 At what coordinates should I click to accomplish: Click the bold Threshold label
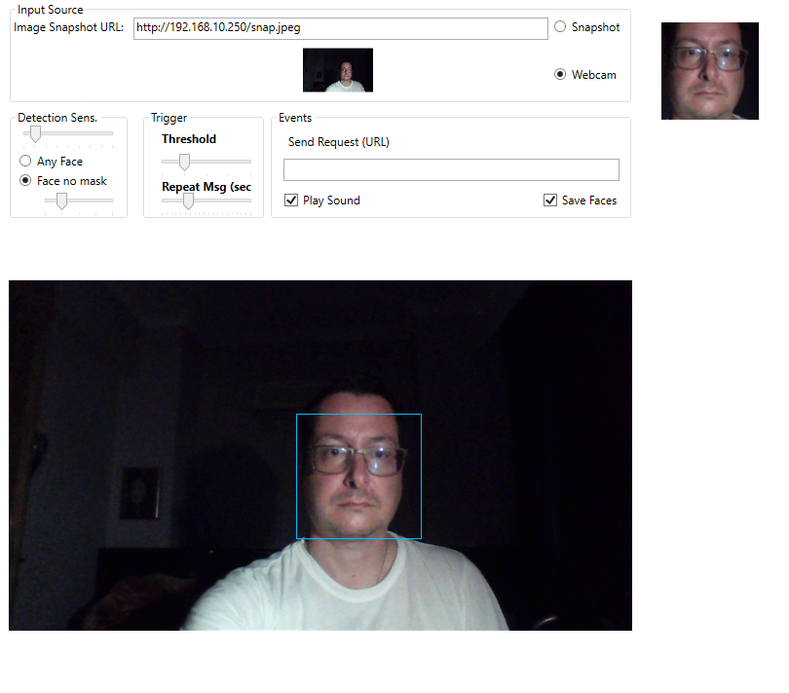pos(189,139)
